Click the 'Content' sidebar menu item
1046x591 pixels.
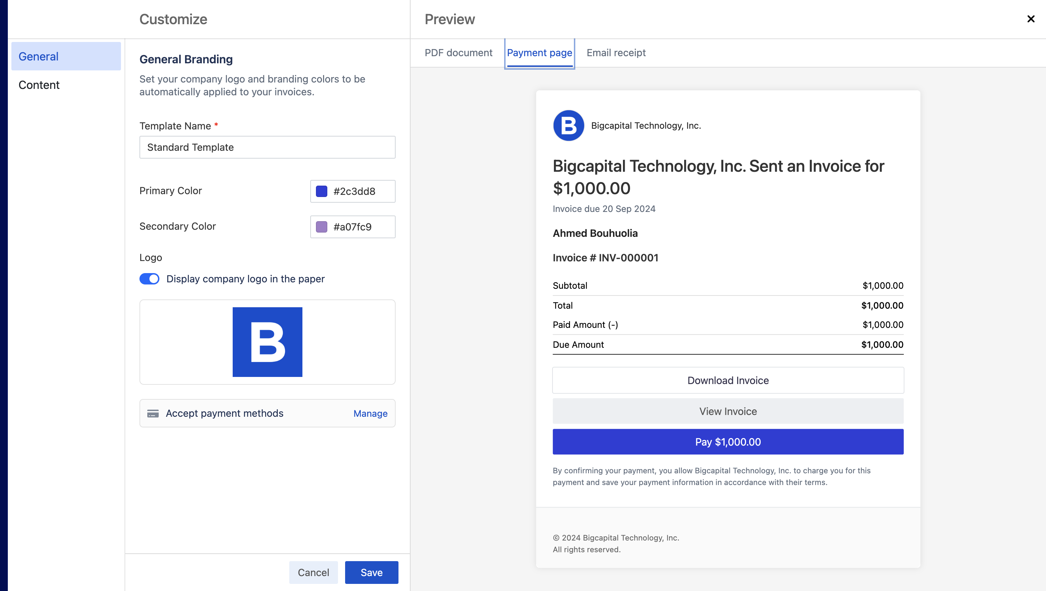(39, 85)
